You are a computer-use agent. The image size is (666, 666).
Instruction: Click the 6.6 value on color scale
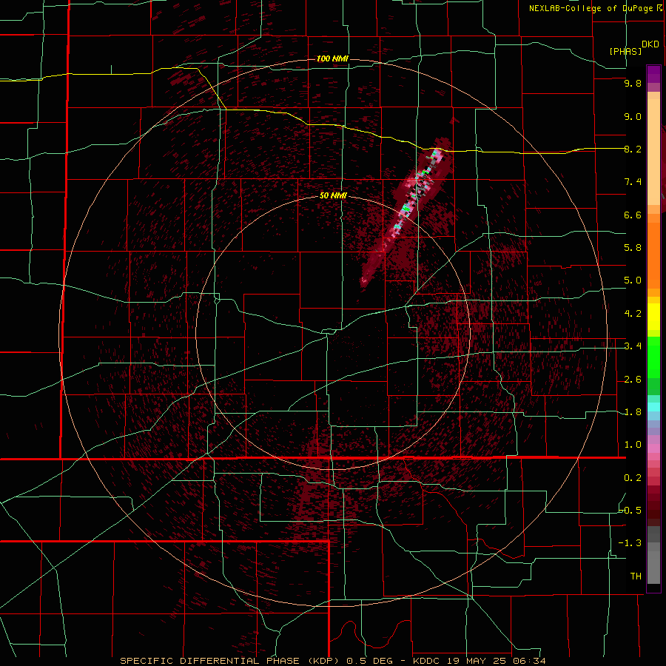click(x=633, y=215)
